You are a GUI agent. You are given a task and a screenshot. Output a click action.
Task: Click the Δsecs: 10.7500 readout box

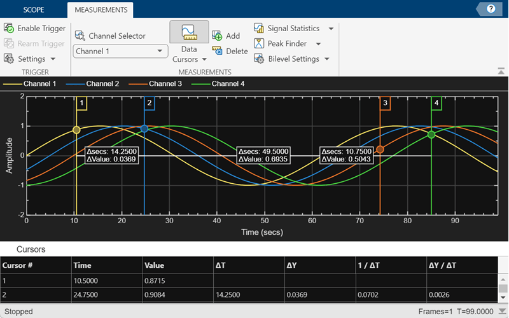(346, 155)
